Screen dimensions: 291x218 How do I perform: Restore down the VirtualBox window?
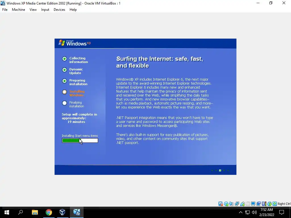(x=271, y=3)
